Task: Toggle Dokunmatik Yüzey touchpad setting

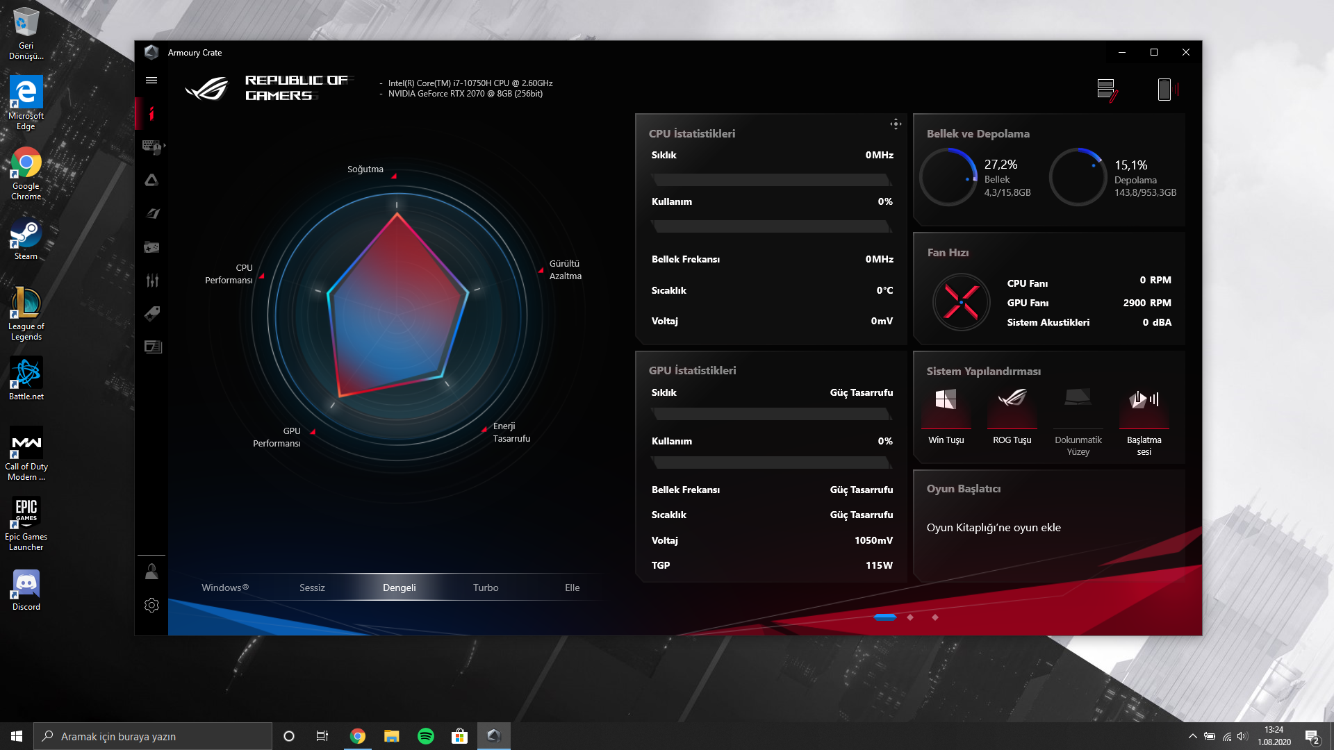Action: (1078, 409)
